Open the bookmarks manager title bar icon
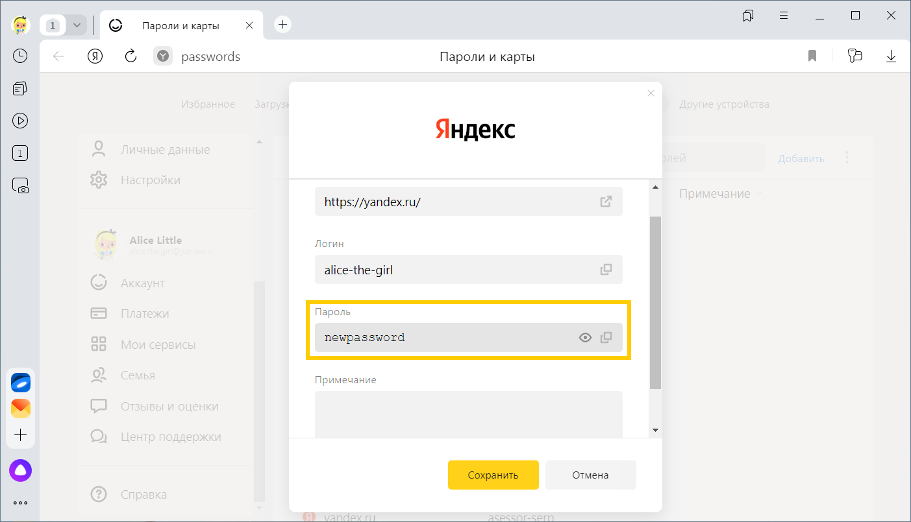Image resolution: width=911 pixels, height=522 pixels. pyautogui.click(x=747, y=16)
